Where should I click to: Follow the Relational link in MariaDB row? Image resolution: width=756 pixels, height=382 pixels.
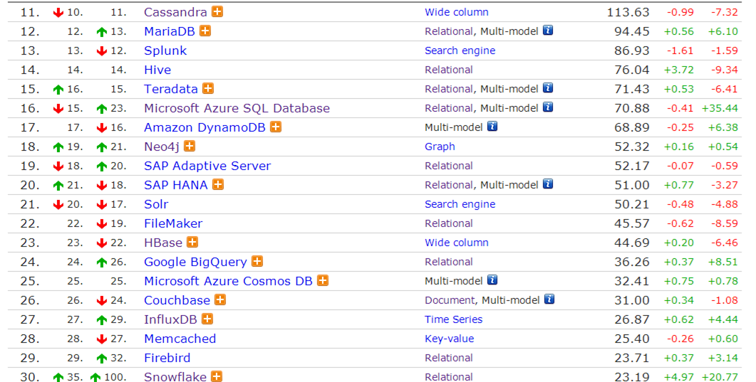tap(448, 31)
